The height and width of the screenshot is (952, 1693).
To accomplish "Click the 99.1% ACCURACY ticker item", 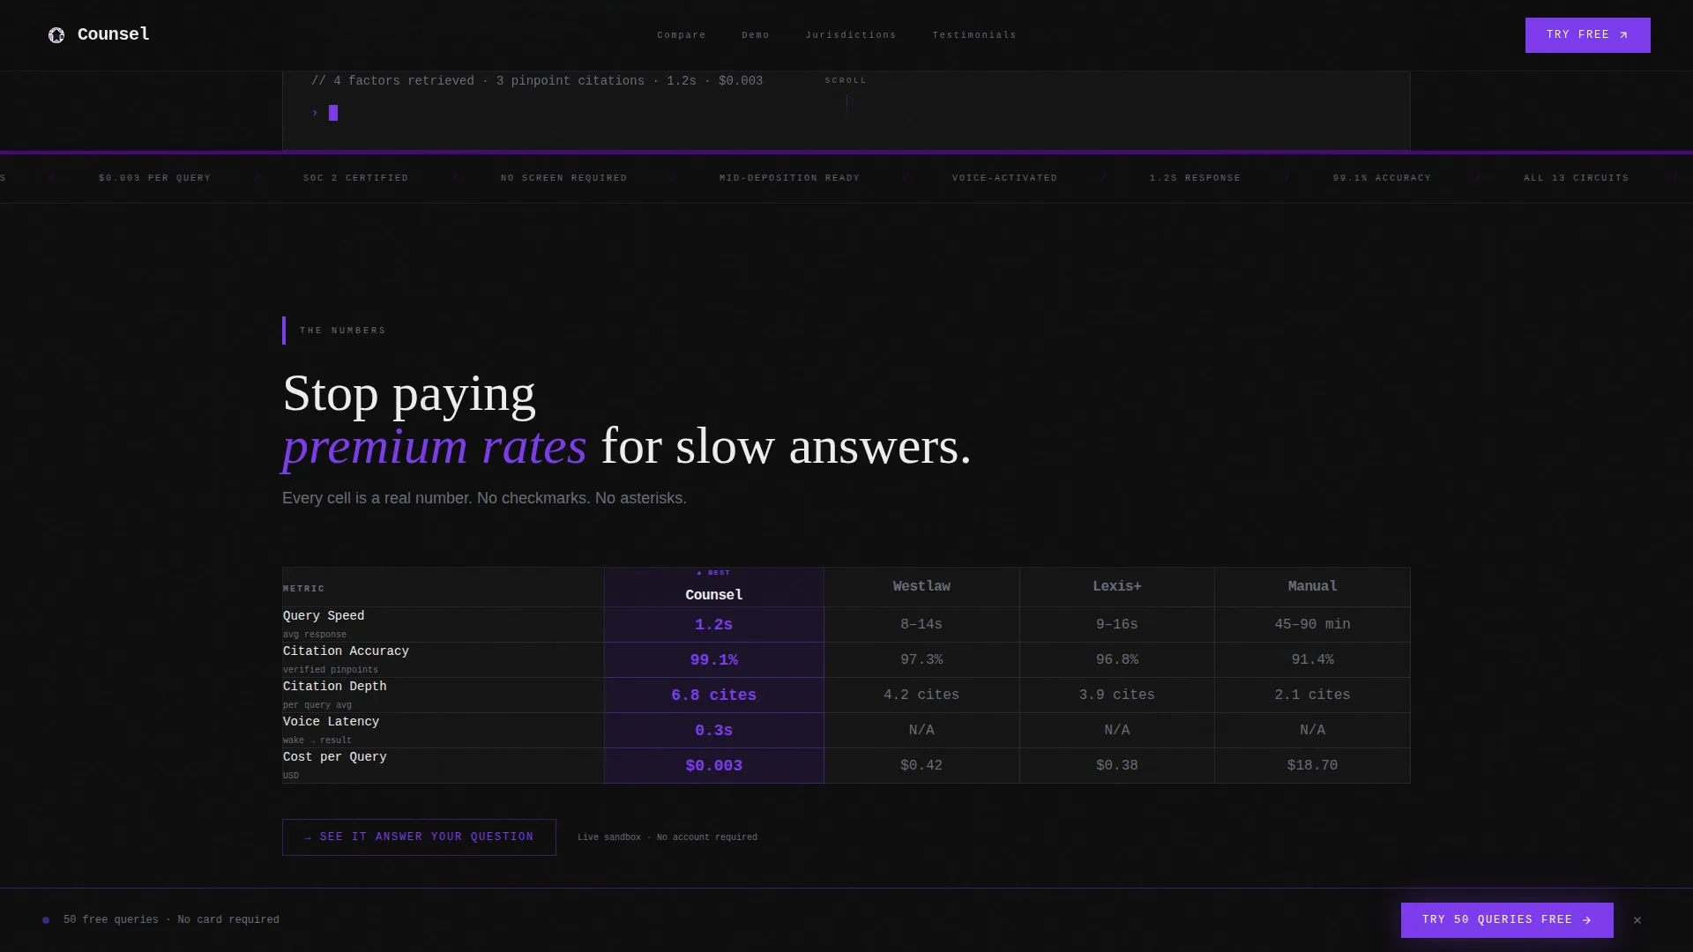I will point(1383,178).
